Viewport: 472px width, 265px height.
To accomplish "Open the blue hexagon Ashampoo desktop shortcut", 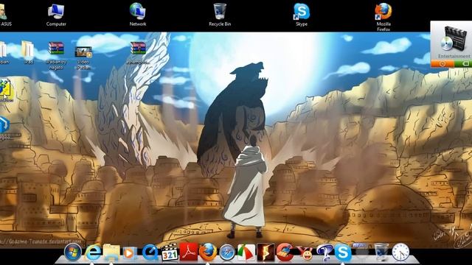I will coord(4,125).
